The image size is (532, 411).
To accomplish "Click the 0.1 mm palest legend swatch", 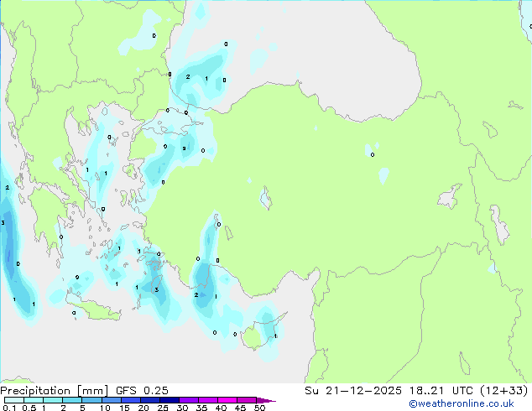I will click(14, 400).
